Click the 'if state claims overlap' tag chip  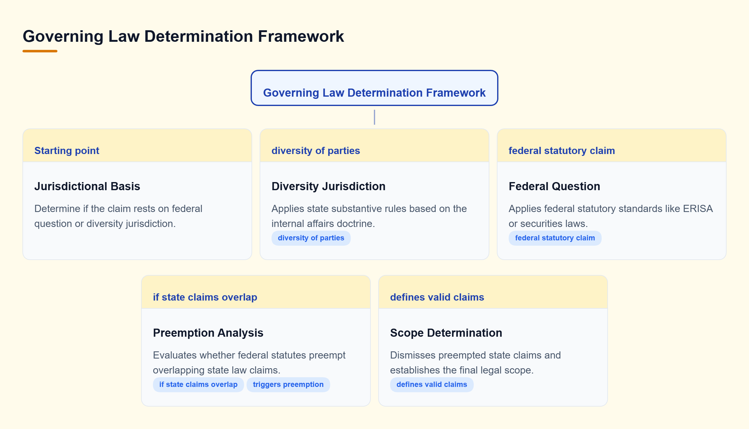pos(198,384)
